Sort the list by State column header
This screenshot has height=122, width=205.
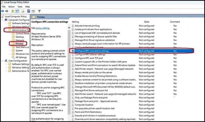point(146,22)
